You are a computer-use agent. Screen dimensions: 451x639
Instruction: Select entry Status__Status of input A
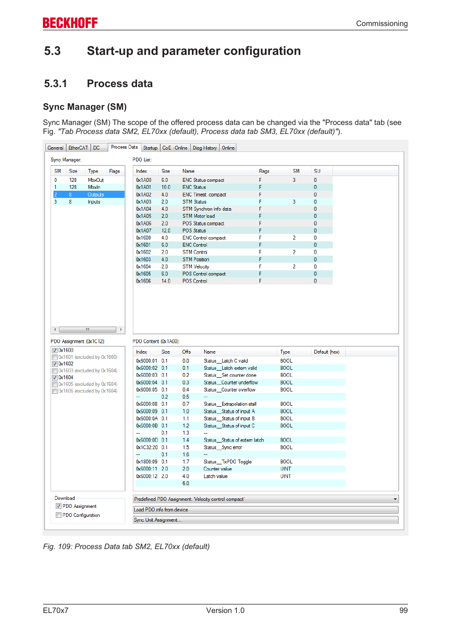click(x=240, y=411)
